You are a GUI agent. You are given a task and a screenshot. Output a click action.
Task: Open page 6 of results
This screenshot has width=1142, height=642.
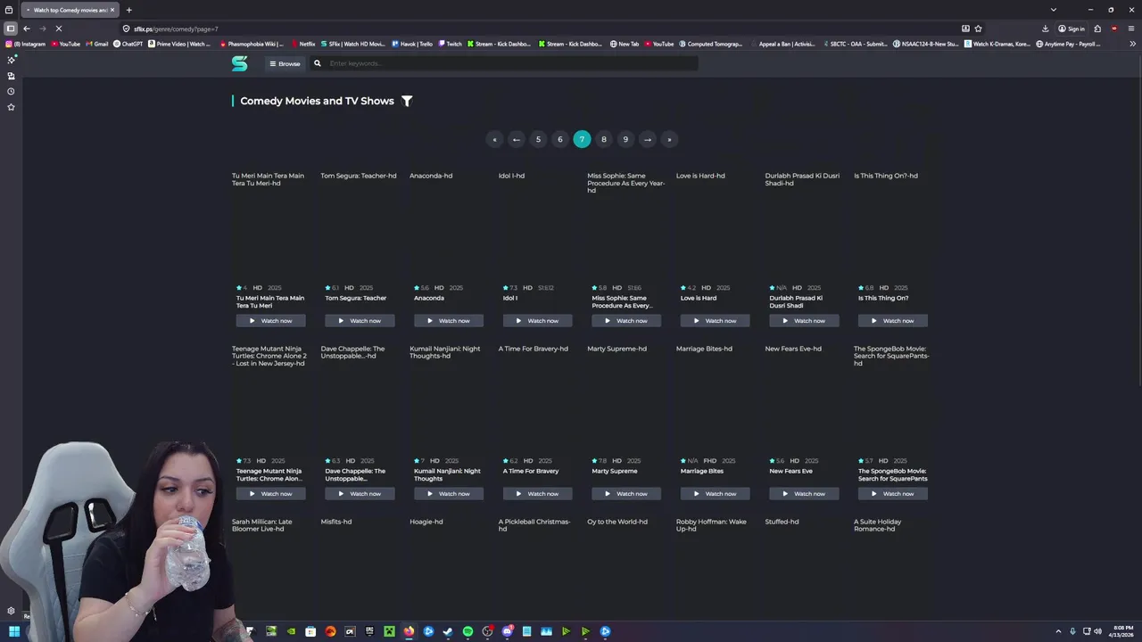tap(560, 139)
